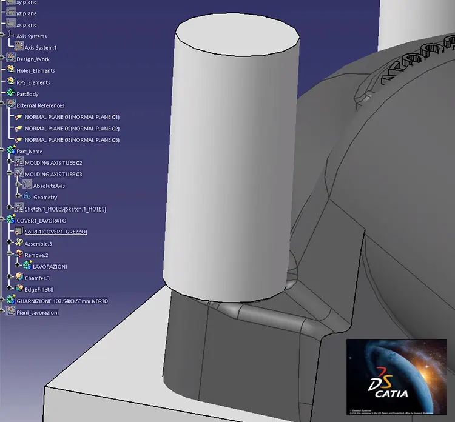Collapse the MOLDING AXIS TUBE 03 node
This screenshot has width=455, height=422.
(x=9, y=172)
